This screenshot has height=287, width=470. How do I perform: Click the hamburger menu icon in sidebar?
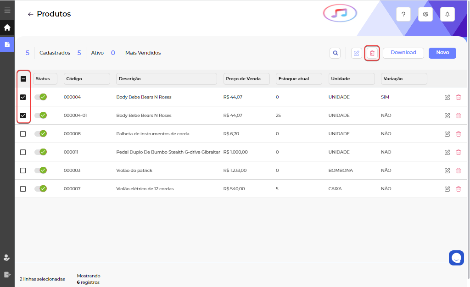click(x=7, y=10)
